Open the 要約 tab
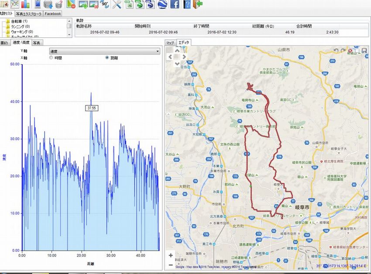This screenshot has width=371, height=274. pyautogui.click(x=4, y=43)
